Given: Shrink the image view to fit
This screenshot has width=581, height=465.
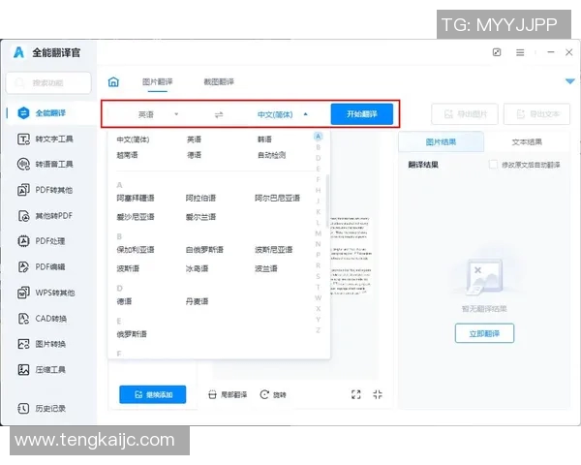Looking at the screenshot, I should [378, 394].
